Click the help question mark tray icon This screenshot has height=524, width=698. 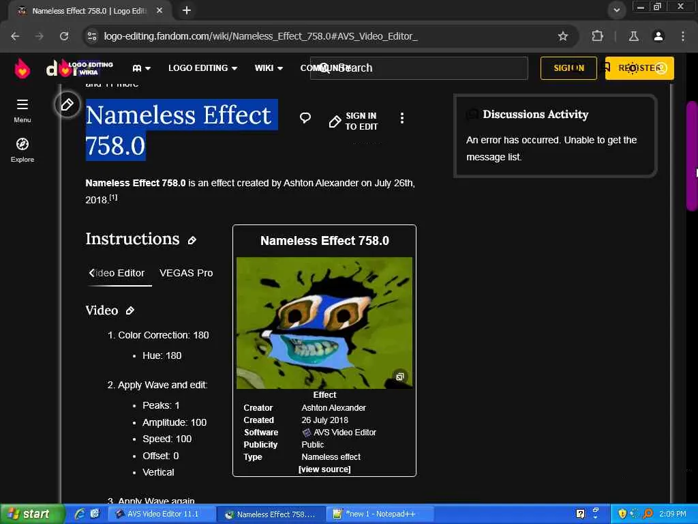[x=580, y=514]
